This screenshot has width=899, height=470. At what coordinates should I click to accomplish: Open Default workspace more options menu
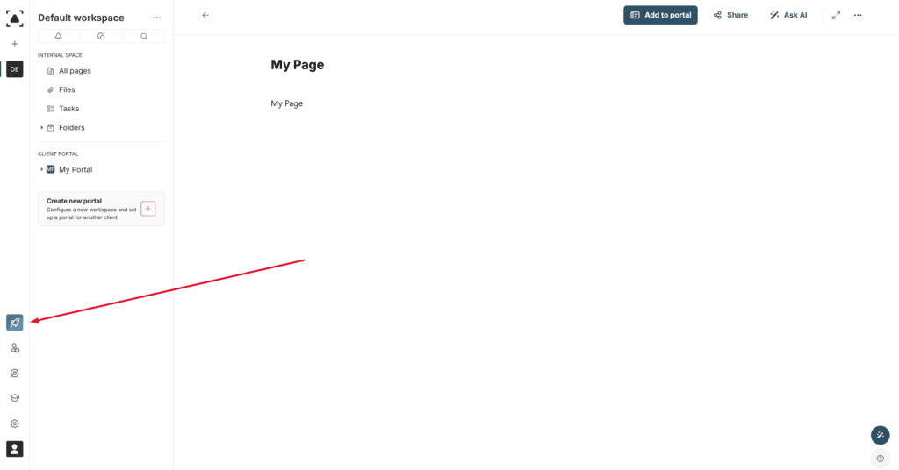pyautogui.click(x=157, y=18)
